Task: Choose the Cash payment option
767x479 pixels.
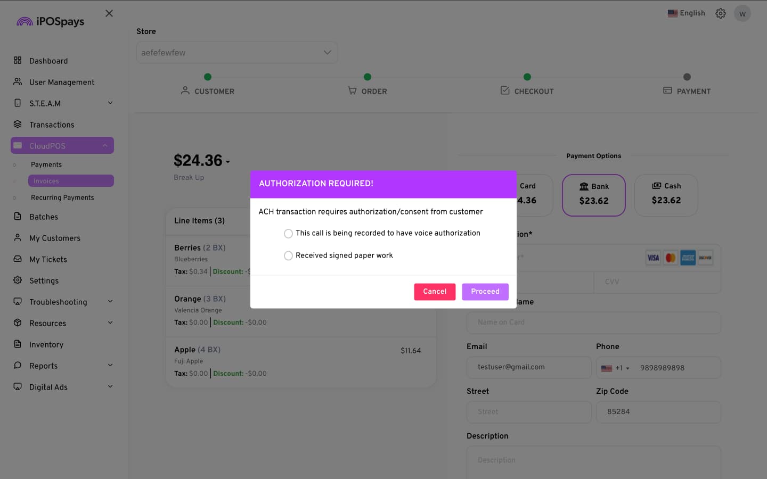Action: click(666, 195)
